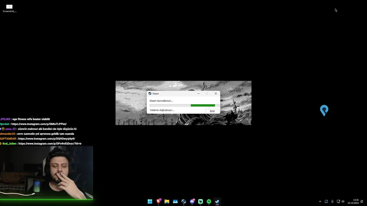The height and width of the screenshot is (206, 367).
Task: Click the "Steam Güncelleniyor..." status text
Action: (x=161, y=101)
